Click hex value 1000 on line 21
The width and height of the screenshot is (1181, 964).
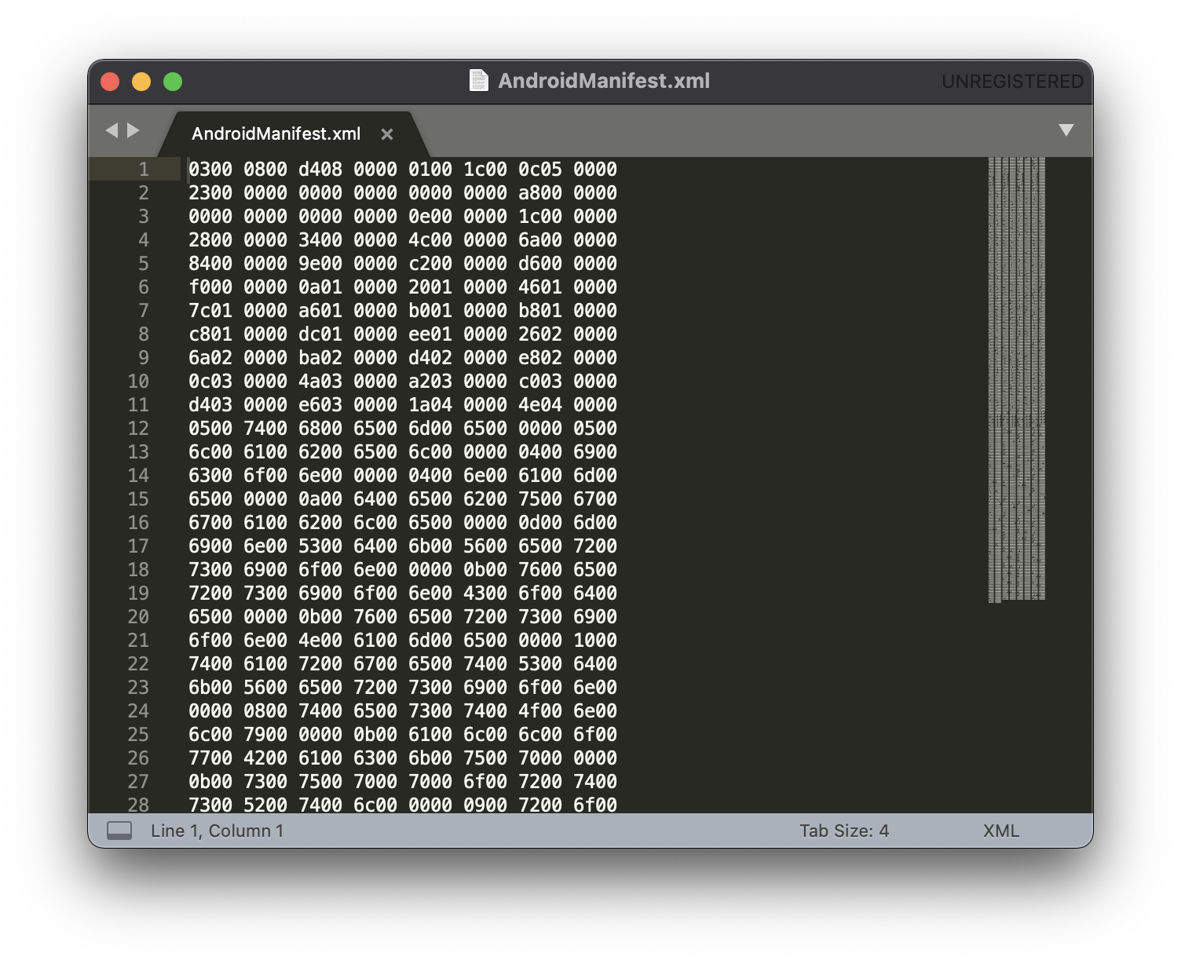pos(595,640)
